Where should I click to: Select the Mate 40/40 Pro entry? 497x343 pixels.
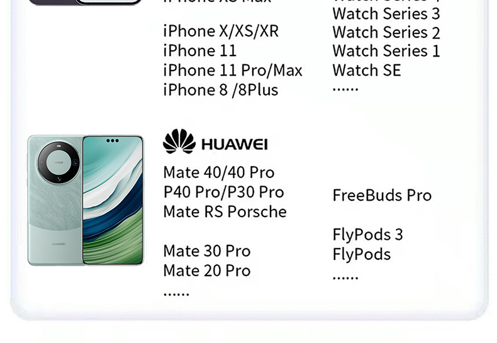[x=219, y=173]
